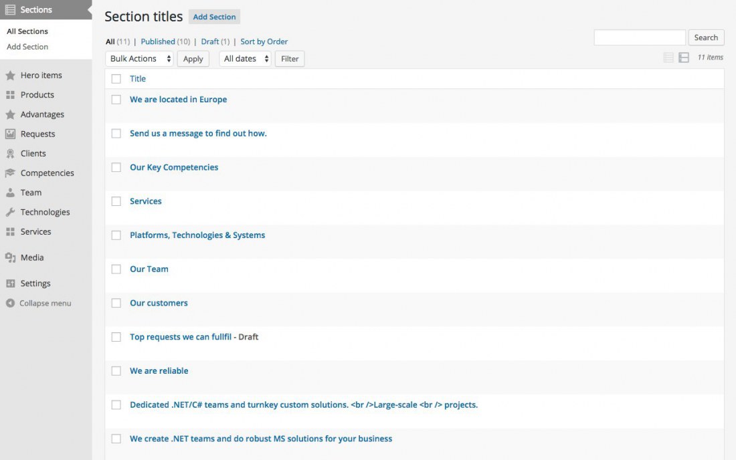This screenshot has height=460, width=736.
Task: Click the Clients award icon
Action: (x=10, y=154)
